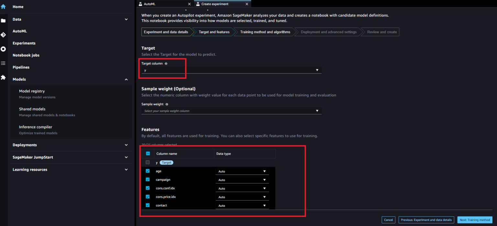The image size is (497, 226).
Task: Click the info icon beside Sample weight
Action: [167, 105]
